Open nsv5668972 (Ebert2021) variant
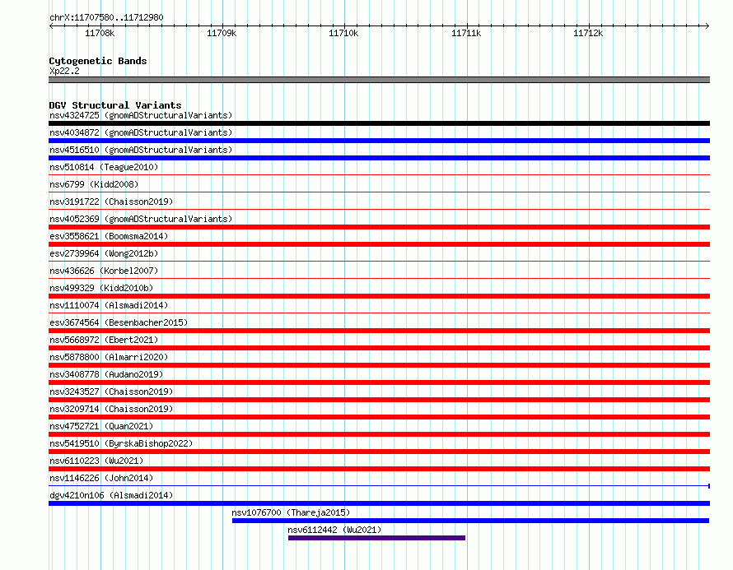The image size is (733, 570). coord(104,340)
